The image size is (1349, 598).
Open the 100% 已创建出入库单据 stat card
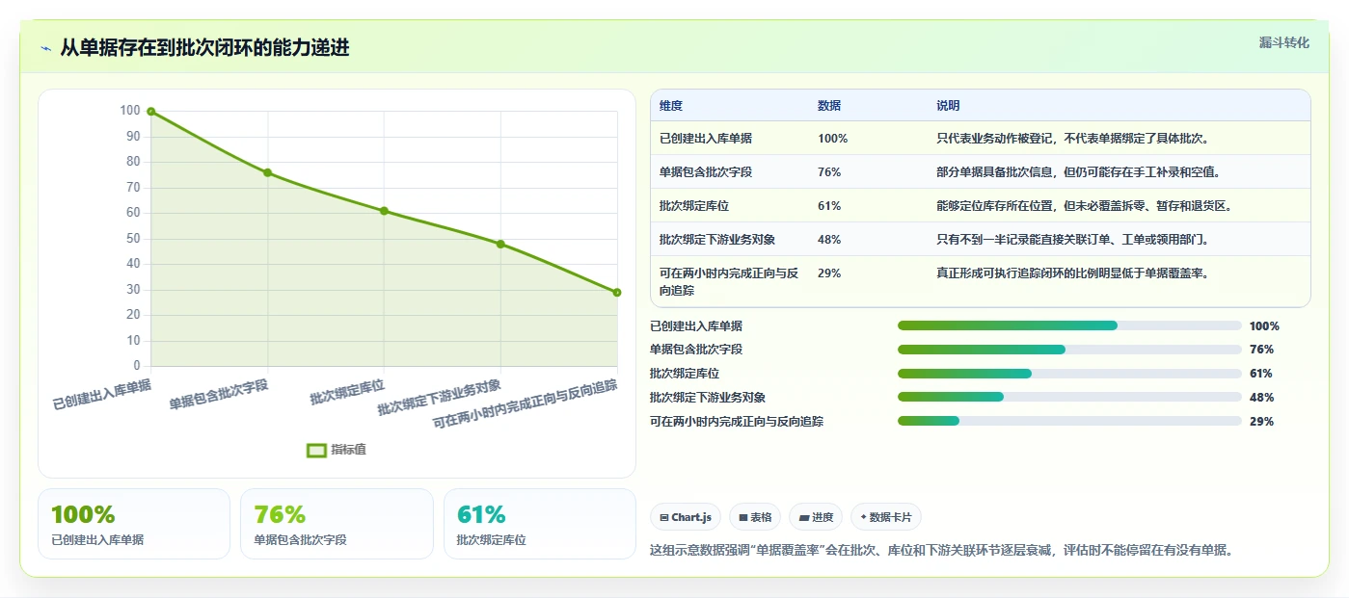point(134,524)
